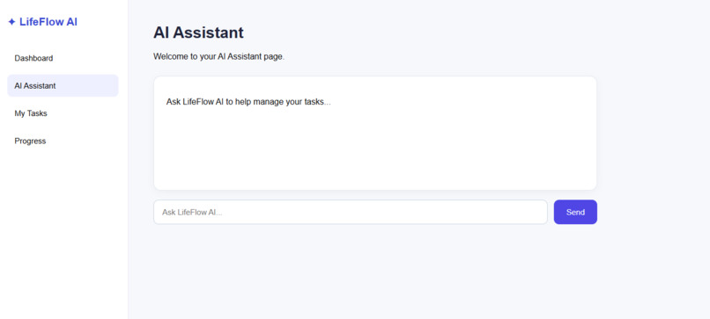This screenshot has width=710, height=319.
Task: Click the 'Ask LifeFlow AI to help manage your tasks...' message
Action: click(x=248, y=102)
